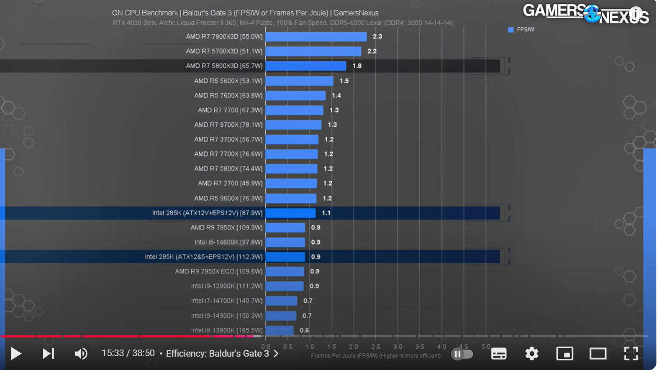659x370 pixels.
Task: Click the Intel i7-14700K [140.7W] label
Action: (x=227, y=301)
